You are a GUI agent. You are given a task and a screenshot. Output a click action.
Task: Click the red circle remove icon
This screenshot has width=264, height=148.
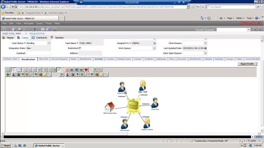(x=67, y=69)
